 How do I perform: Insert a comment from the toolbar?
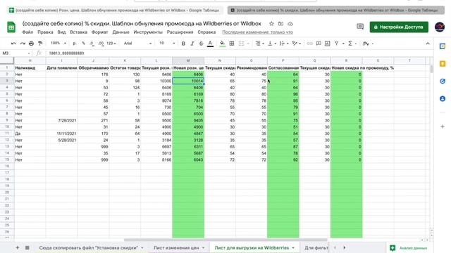coord(319,44)
